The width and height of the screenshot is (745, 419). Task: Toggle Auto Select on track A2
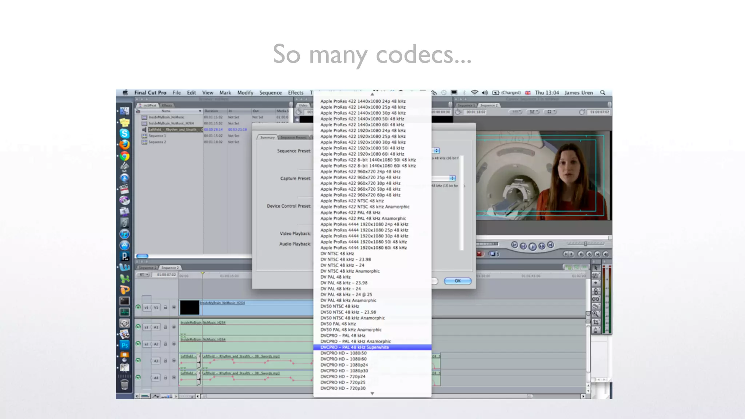[x=174, y=344]
